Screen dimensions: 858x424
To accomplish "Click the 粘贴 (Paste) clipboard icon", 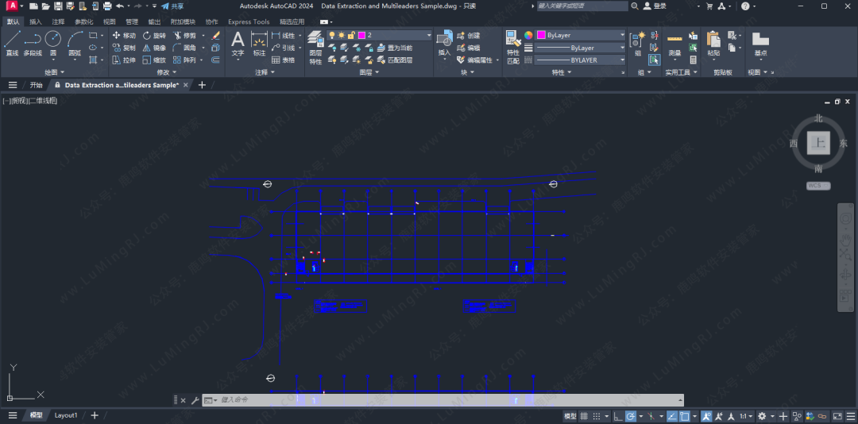I will click(713, 44).
